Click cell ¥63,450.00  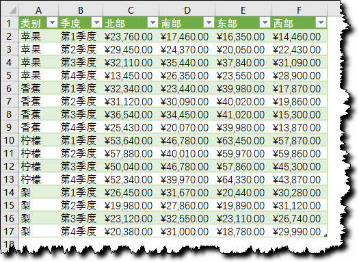coord(243,140)
